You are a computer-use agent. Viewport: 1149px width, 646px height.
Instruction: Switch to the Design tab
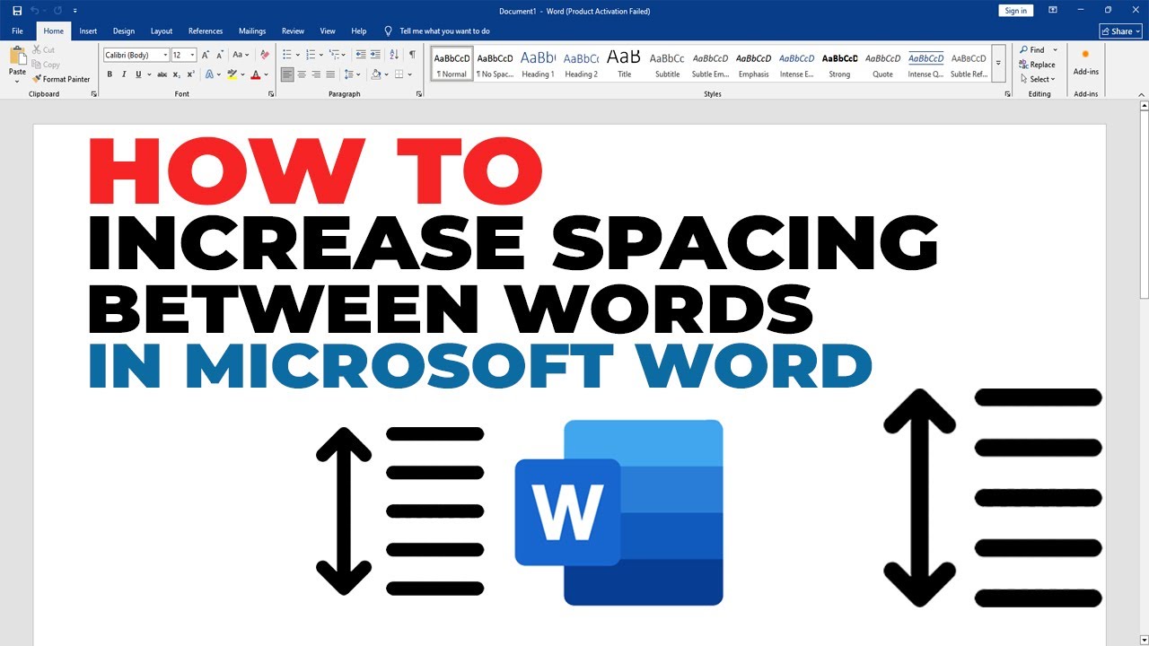124,31
